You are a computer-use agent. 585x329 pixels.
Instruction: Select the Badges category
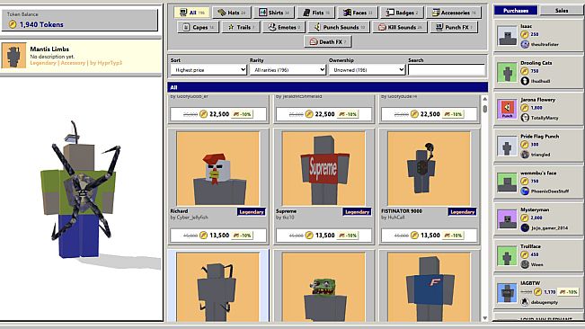pos(402,13)
